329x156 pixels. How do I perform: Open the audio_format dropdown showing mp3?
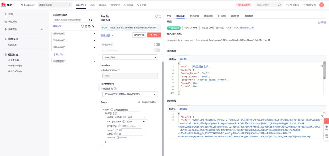pos(136,117)
